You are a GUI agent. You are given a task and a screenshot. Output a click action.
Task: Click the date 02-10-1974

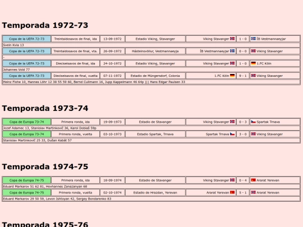click(112, 192)
